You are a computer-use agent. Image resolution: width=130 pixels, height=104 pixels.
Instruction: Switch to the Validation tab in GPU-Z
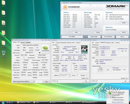pos(28,42)
